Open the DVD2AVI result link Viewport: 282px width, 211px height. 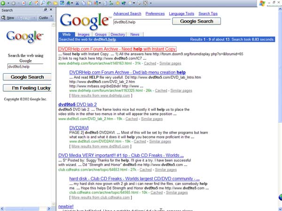tap(79, 128)
